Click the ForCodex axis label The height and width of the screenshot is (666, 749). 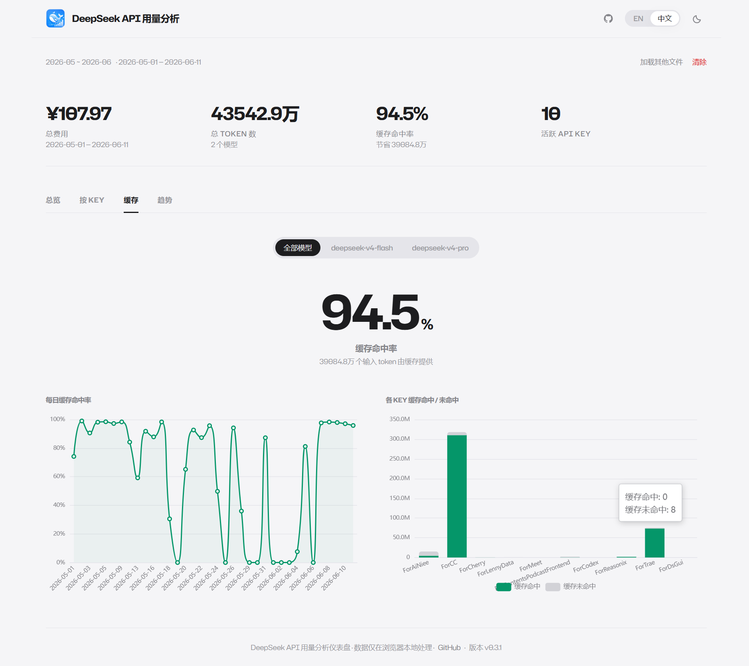point(586,566)
